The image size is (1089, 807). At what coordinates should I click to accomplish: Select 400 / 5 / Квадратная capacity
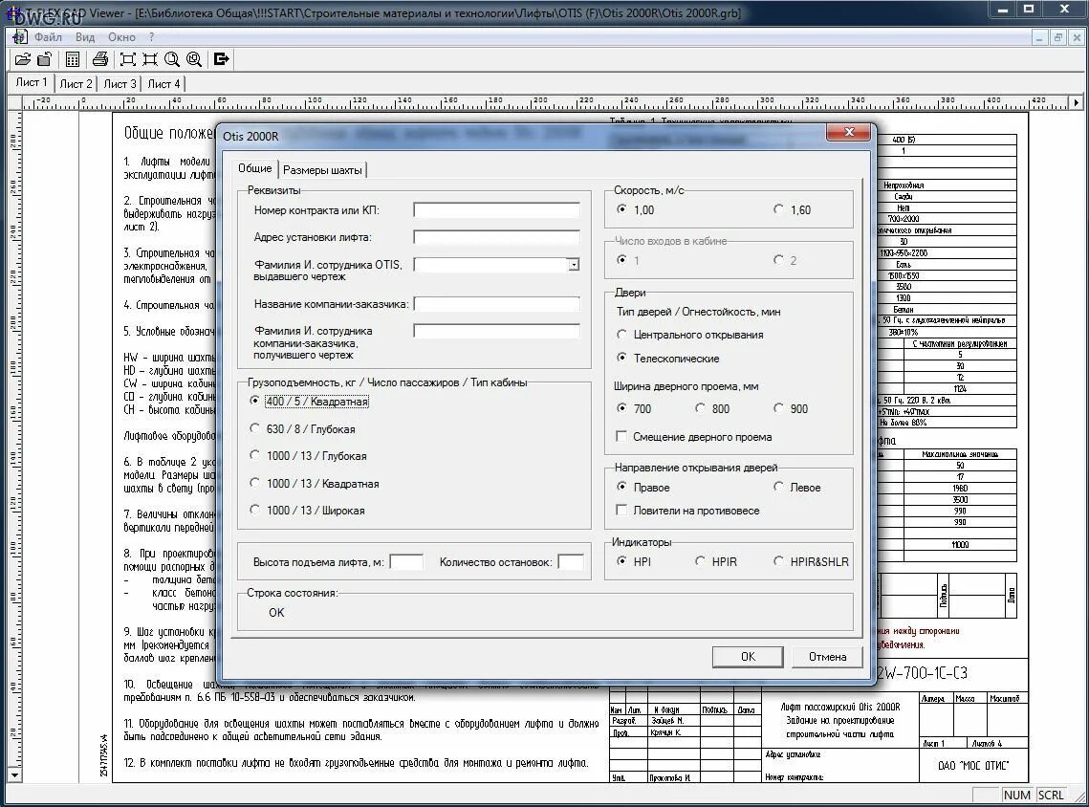coord(309,402)
